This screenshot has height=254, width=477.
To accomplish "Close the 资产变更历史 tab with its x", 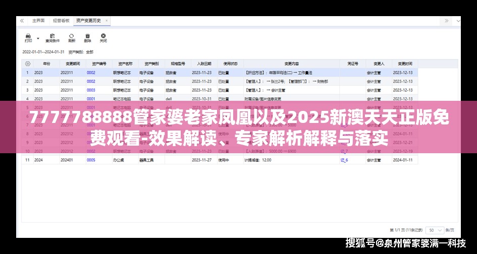I will [107, 21].
